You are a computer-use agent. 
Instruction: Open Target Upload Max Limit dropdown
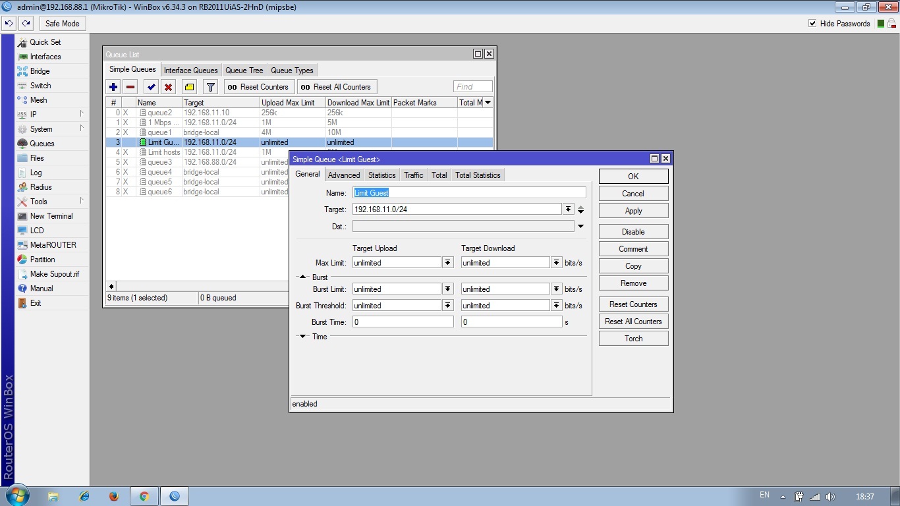pos(448,263)
